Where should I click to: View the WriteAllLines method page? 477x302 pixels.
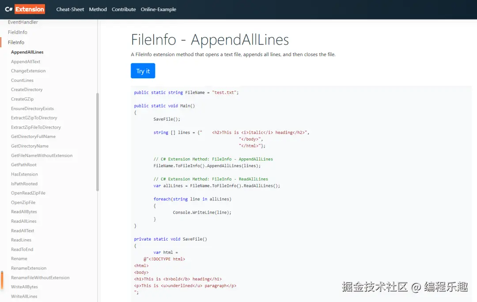(24, 296)
